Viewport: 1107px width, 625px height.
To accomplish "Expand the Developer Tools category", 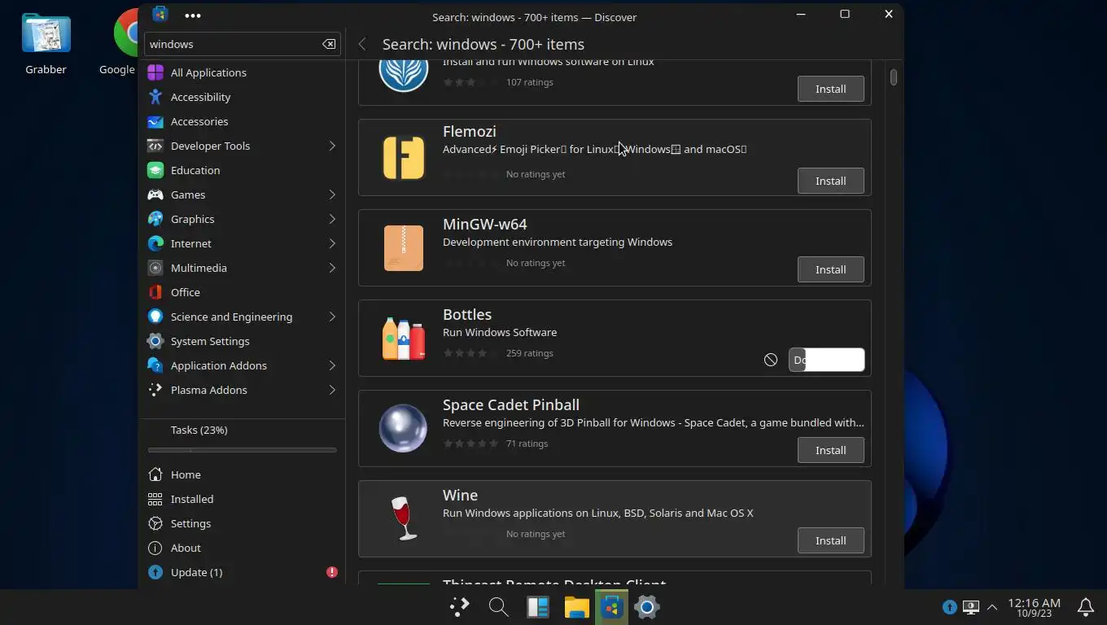I will (x=332, y=146).
